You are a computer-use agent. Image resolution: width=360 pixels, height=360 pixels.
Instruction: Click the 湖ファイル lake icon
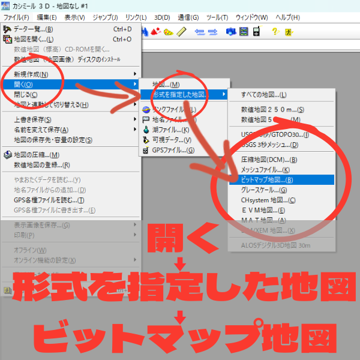click(146, 130)
